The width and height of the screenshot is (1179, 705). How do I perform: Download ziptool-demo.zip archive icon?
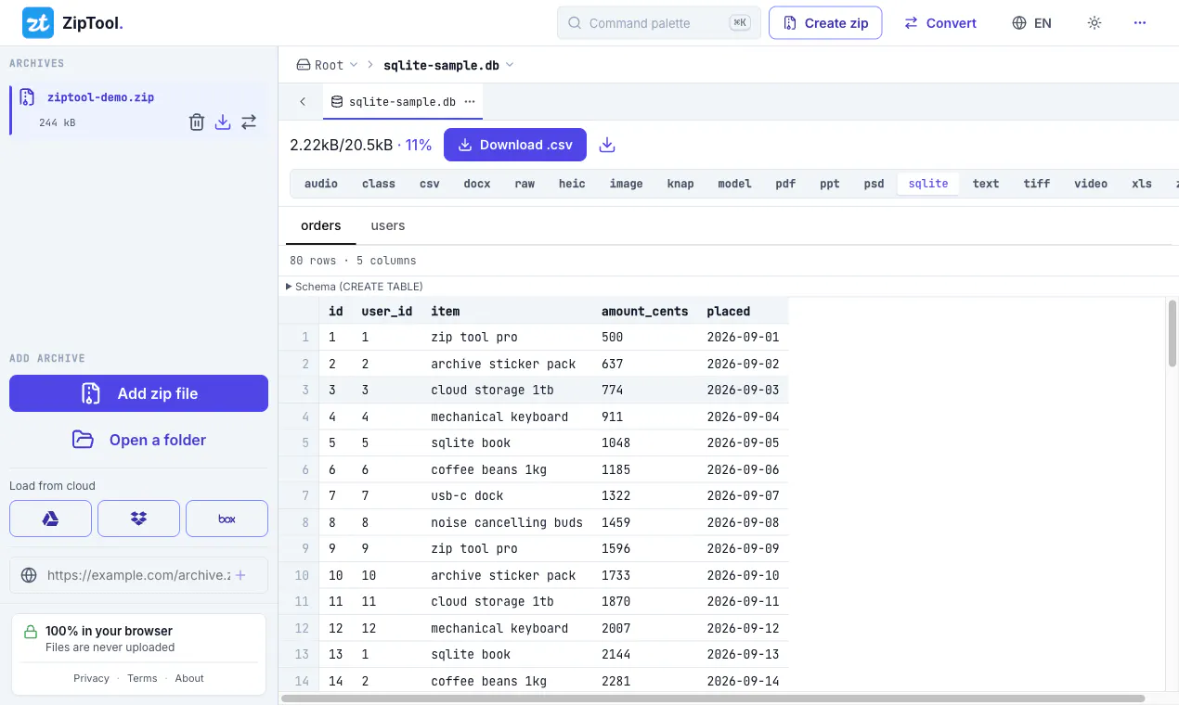pos(223,122)
